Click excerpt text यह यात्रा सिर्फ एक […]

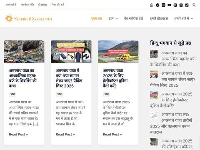(x=23, y=124)
